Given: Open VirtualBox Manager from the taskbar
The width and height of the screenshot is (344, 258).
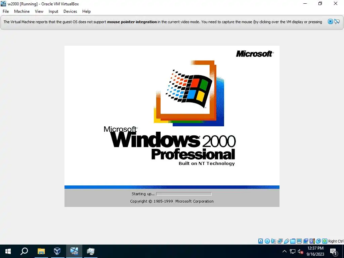Looking at the screenshot, I should click(x=57, y=251).
